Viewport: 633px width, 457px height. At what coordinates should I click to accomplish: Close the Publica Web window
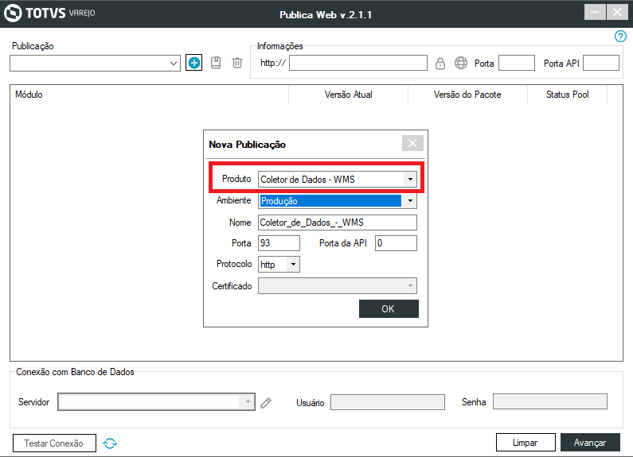coord(617,12)
